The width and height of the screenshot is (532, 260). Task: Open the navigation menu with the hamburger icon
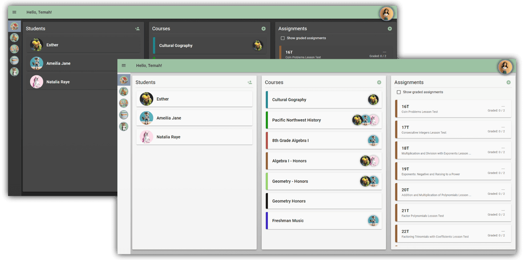pyautogui.click(x=123, y=65)
